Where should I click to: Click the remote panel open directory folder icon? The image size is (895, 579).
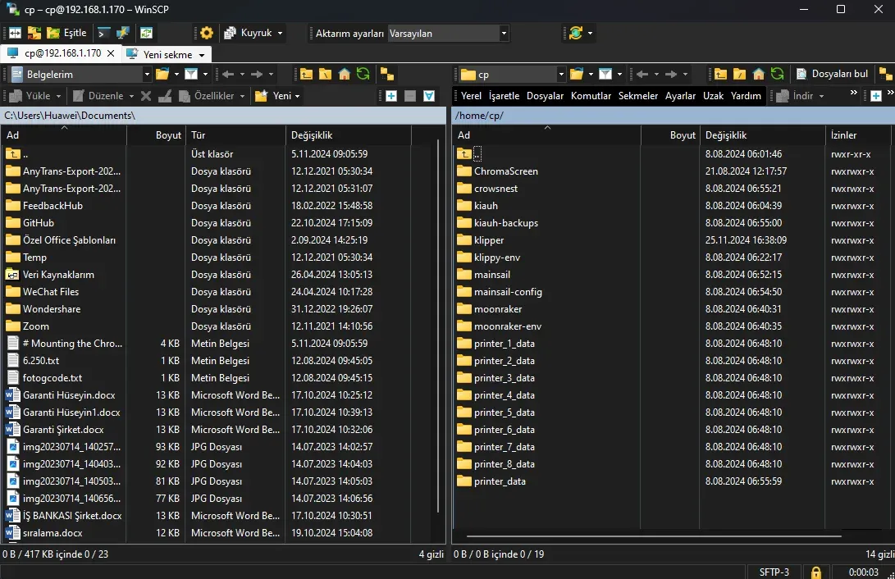click(x=577, y=74)
